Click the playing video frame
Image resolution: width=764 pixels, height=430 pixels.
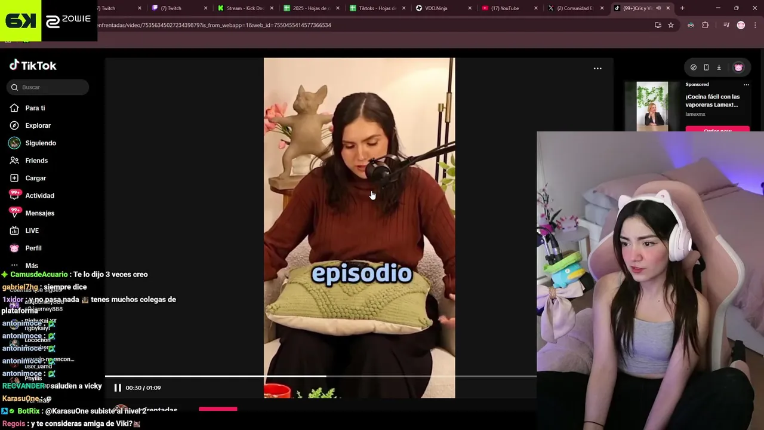359,228
